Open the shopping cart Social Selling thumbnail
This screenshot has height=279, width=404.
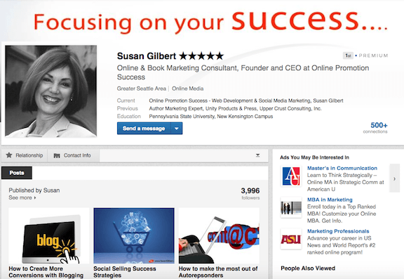[x=134, y=235]
